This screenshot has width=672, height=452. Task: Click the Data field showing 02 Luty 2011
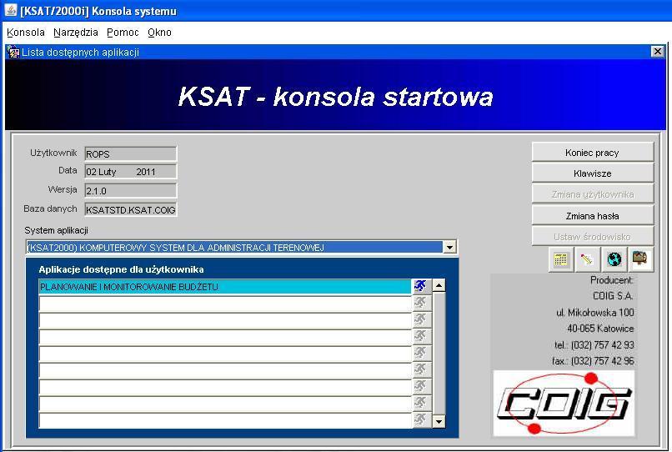click(131, 172)
